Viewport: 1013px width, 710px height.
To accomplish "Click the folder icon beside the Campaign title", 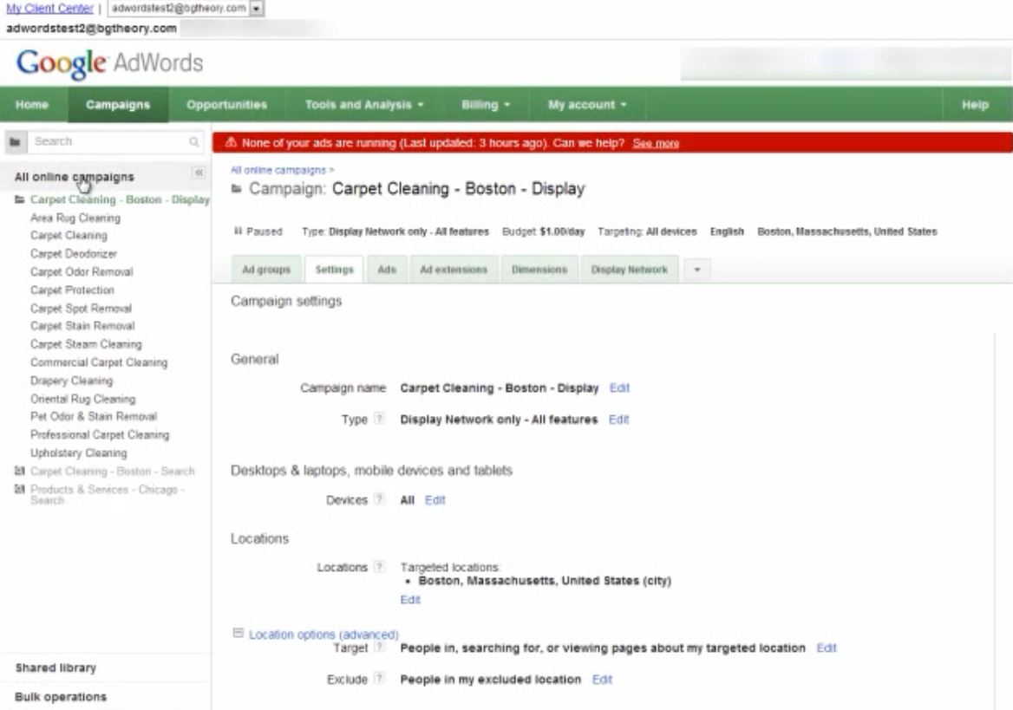I will pos(237,189).
